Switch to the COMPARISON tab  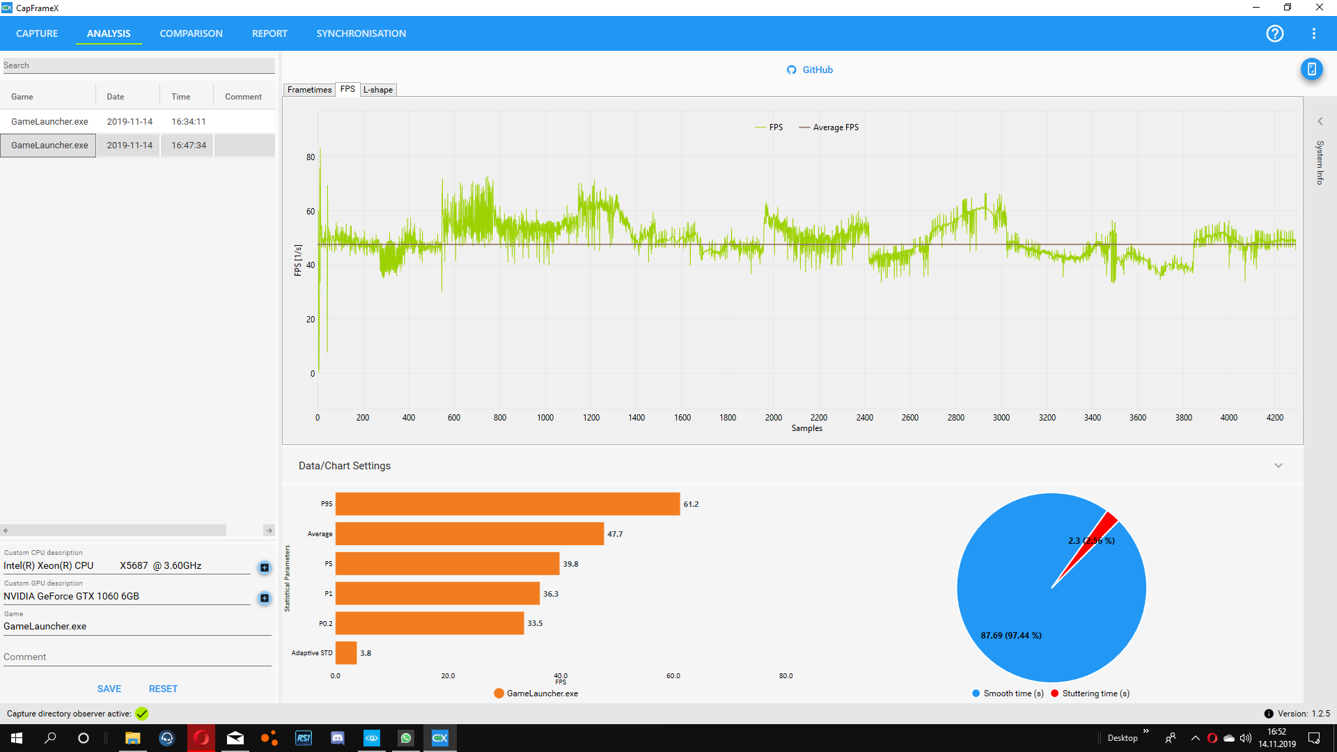191,33
